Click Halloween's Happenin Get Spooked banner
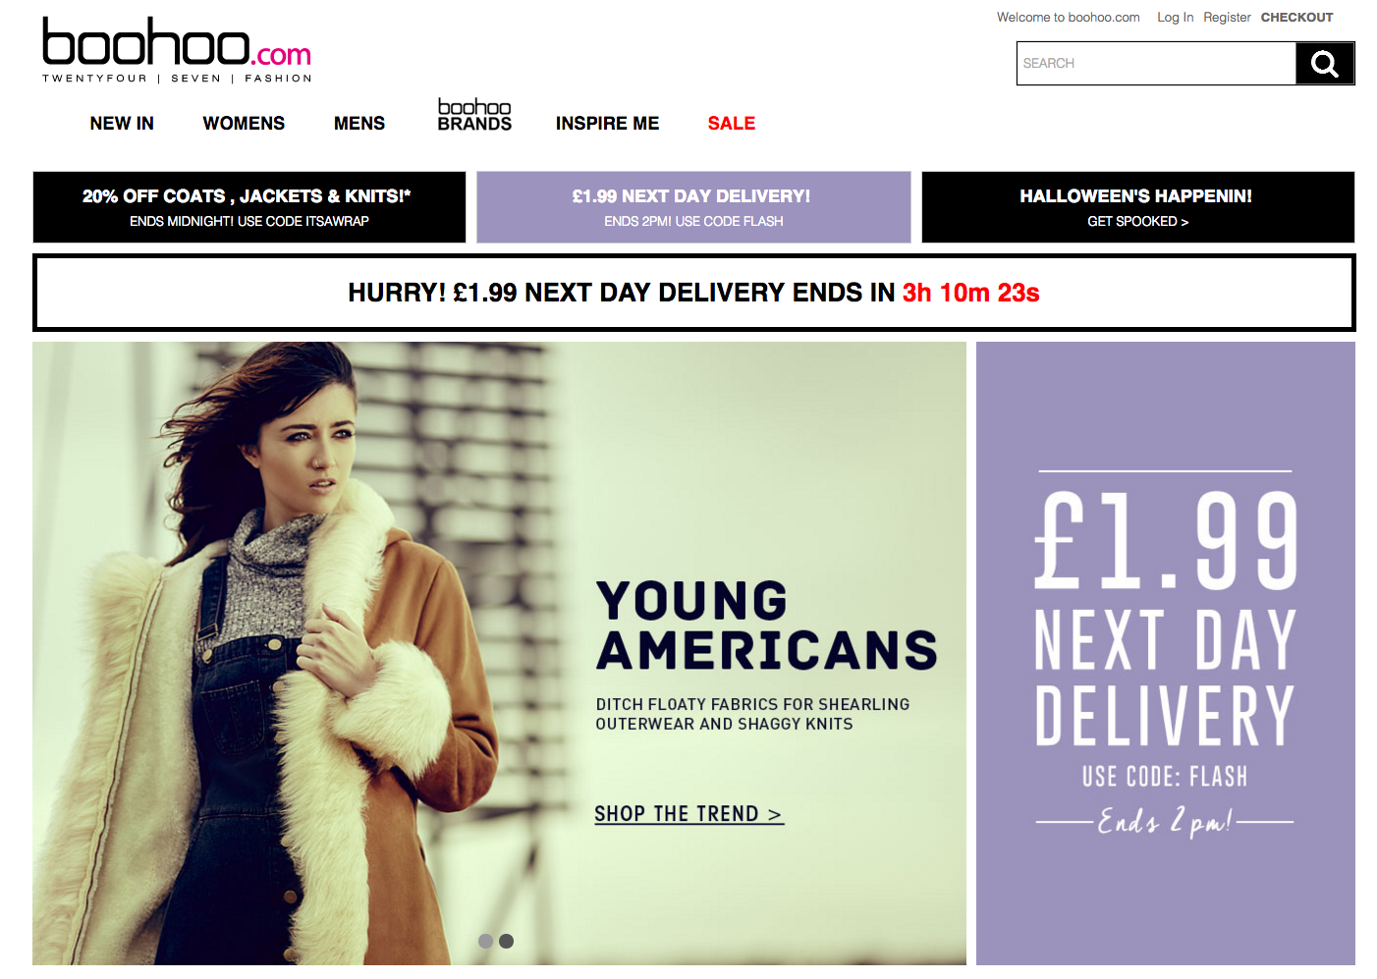The width and height of the screenshot is (1377, 979). point(1137,207)
